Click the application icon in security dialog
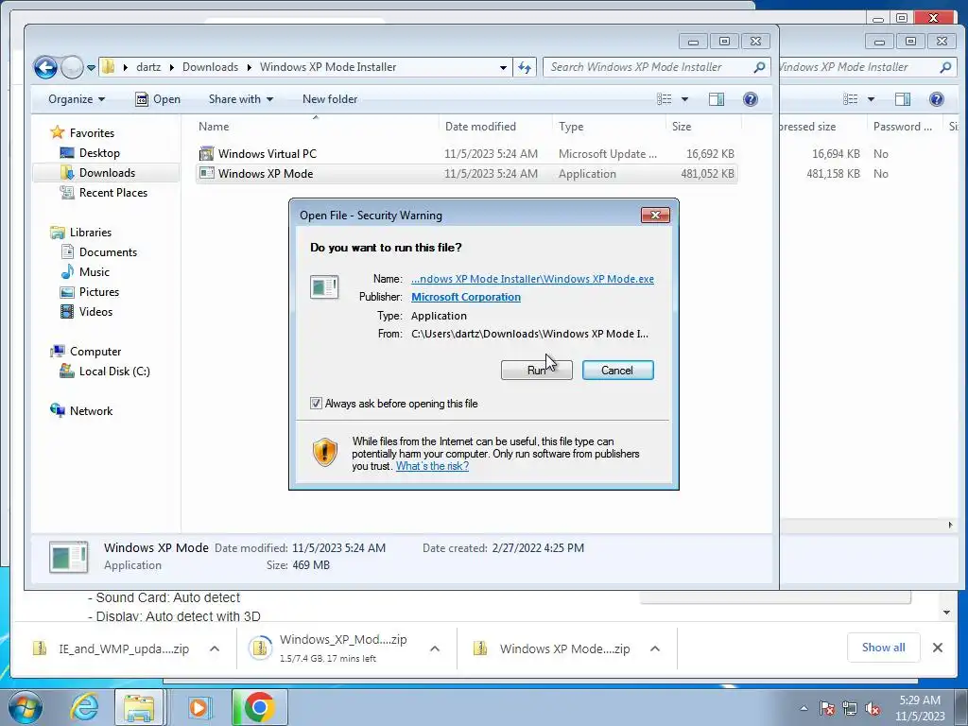Image resolution: width=968 pixels, height=726 pixels. [x=324, y=287]
